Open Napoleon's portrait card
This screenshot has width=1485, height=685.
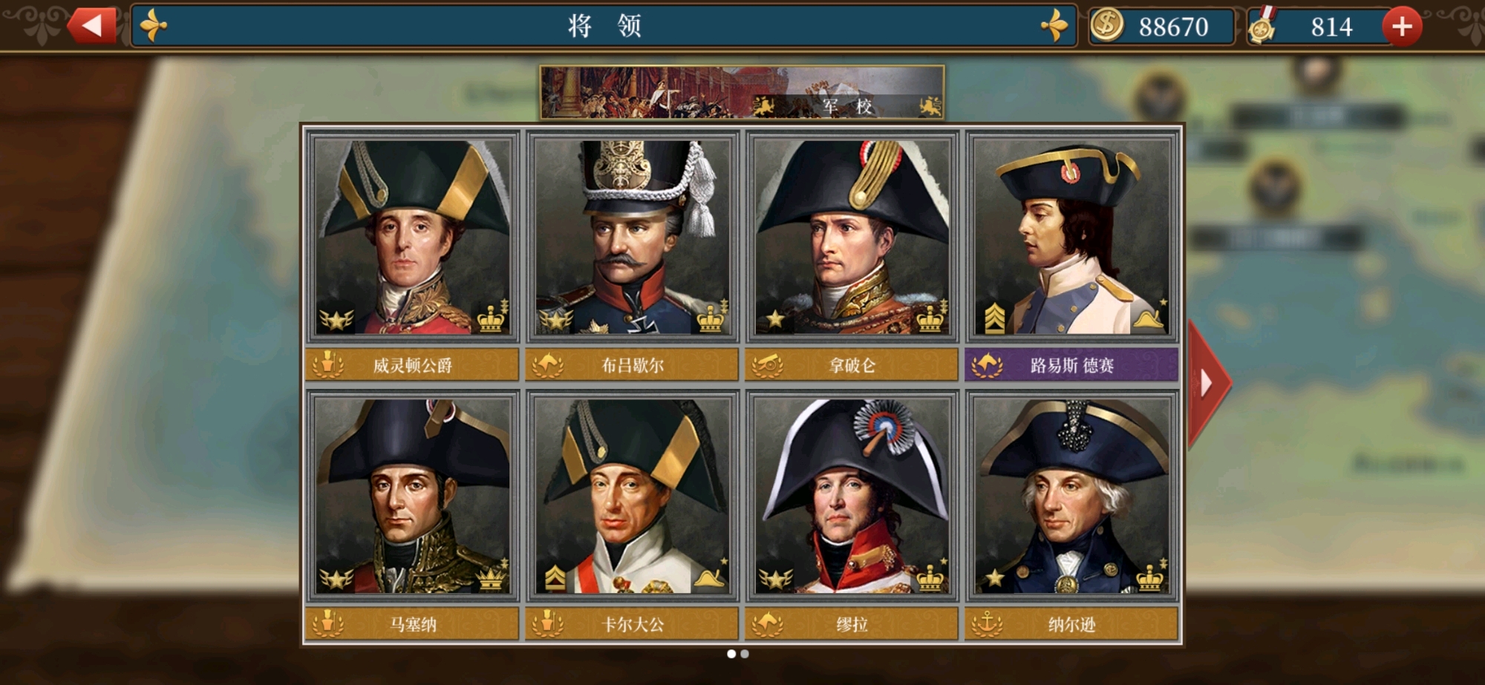tap(852, 237)
